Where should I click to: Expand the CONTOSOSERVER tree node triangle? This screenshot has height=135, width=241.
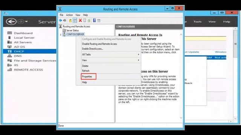click(x=61, y=35)
